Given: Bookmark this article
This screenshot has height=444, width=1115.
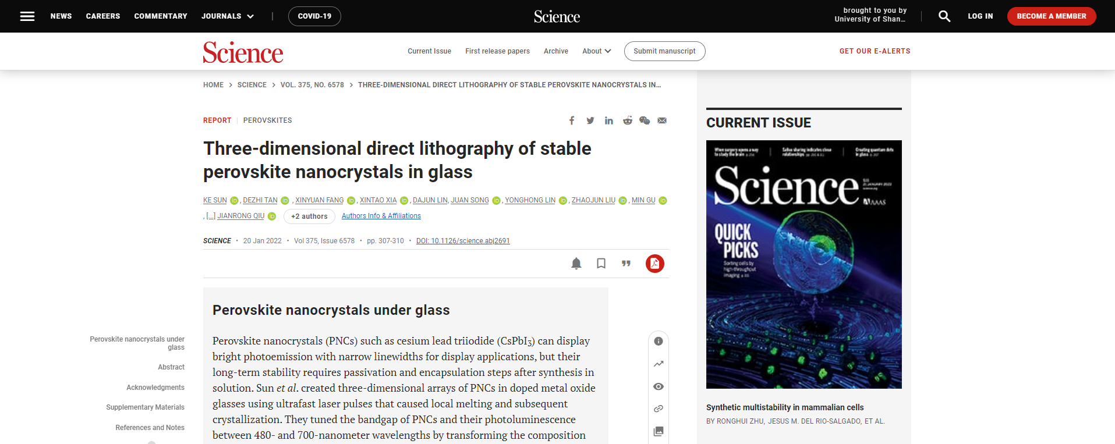Looking at the screenshot, I should [601, 264].
